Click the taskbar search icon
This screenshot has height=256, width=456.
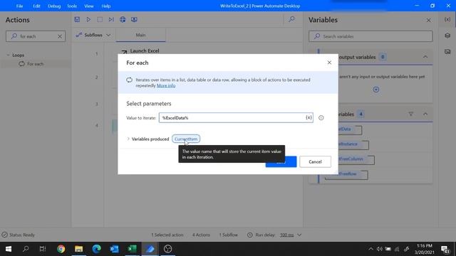[26, 249]
